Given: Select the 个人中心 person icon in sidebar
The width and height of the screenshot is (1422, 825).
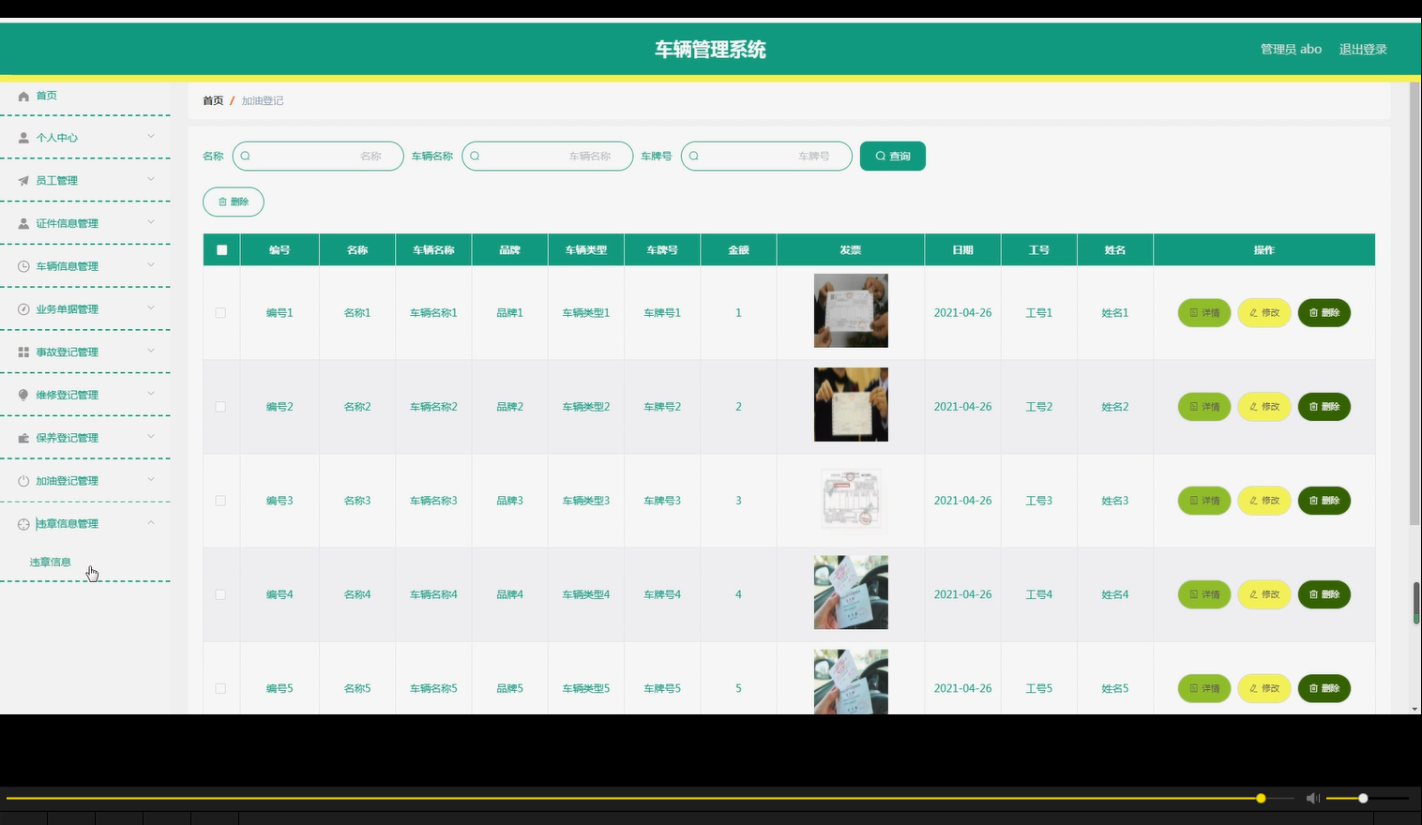Looking at the screenshot, I should (23, 137).
